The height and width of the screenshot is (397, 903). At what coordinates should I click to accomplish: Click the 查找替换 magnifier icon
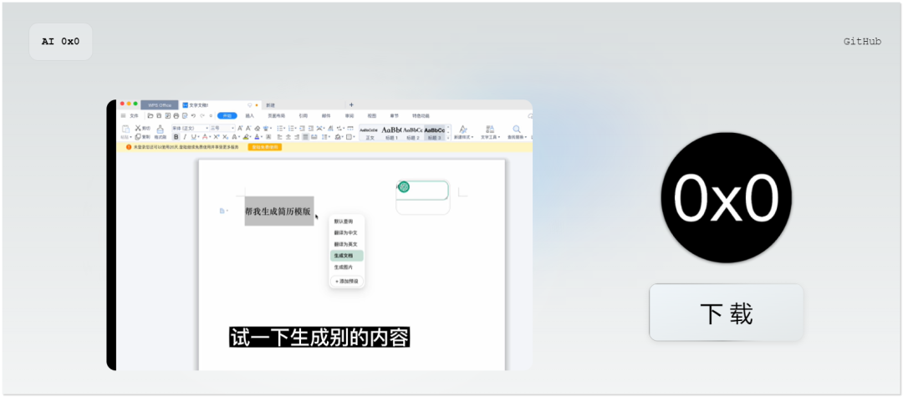tap(517, 130)
